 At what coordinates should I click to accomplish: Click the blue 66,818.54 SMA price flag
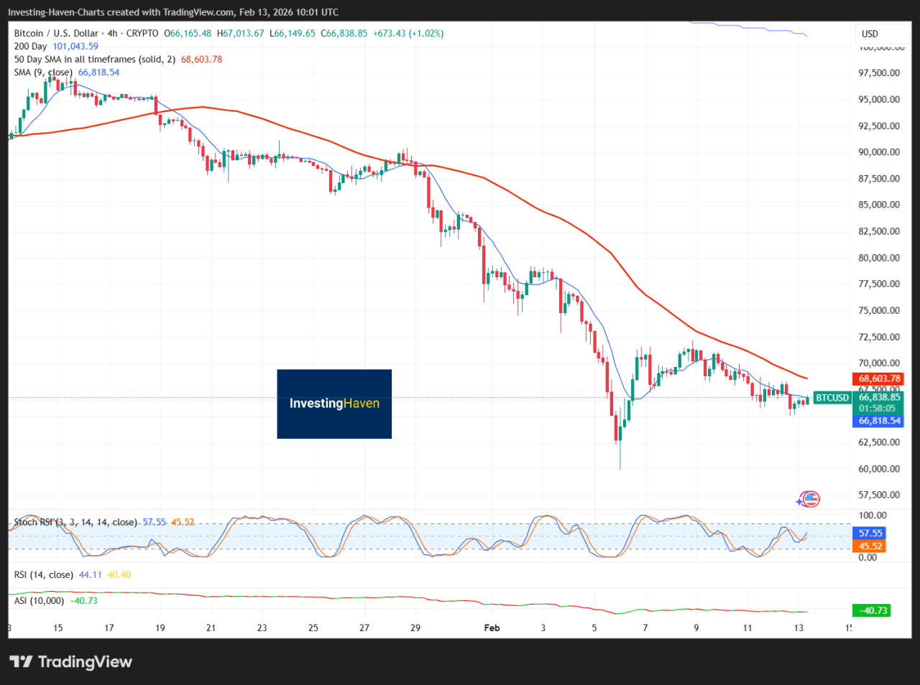pos(878,421)
